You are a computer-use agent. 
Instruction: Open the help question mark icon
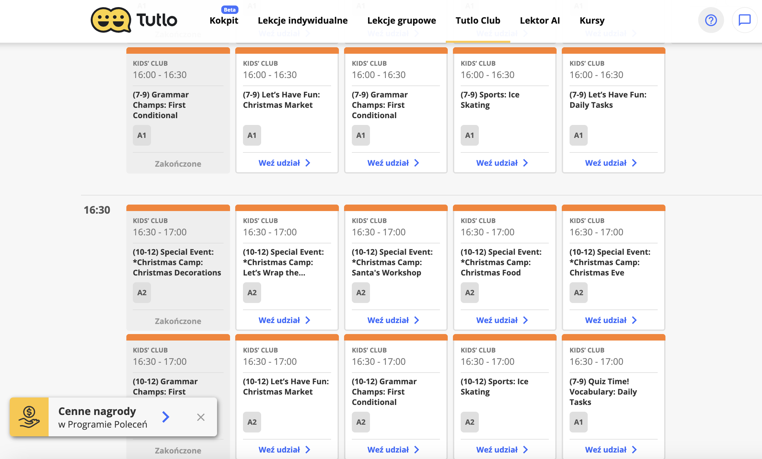[711, 20]
